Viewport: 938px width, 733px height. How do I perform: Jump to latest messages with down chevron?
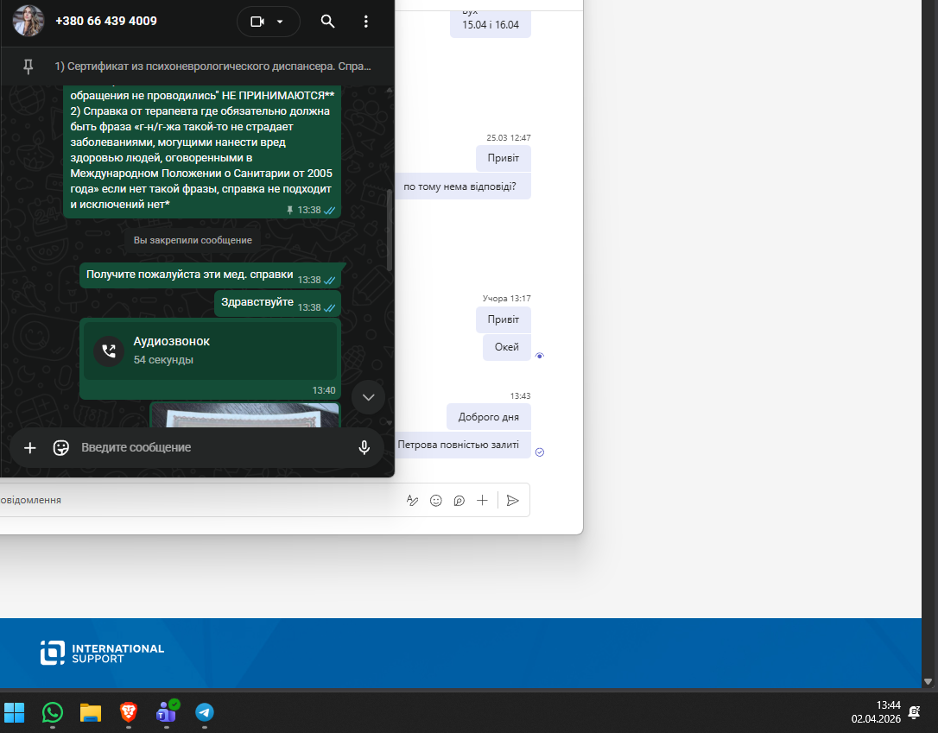coord(368,397)
